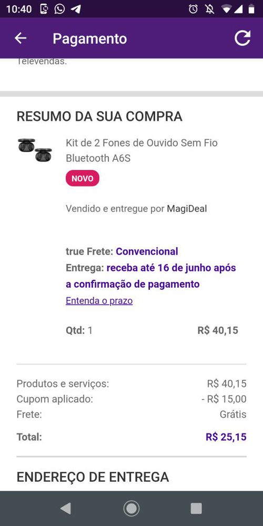The height and width of the screenshot is (526, 263).
Task: Tap the back arrow in the header
Action: click(21, 38)
